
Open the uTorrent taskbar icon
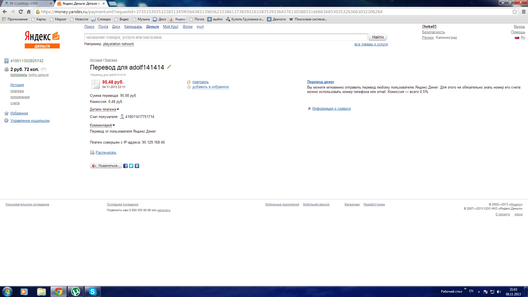[x=76, y=291]
